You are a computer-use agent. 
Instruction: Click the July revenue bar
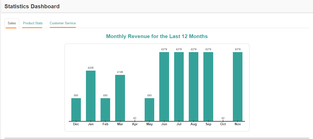coord(179,87)
